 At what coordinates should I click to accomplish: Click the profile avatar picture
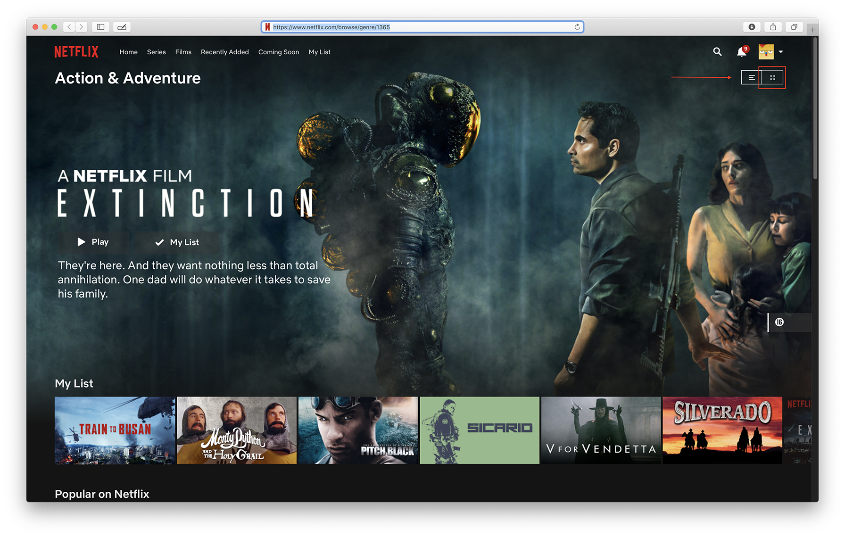coord(766,52)
